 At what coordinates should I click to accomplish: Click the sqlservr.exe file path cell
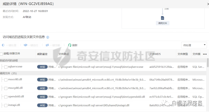(x=101, y=67)
